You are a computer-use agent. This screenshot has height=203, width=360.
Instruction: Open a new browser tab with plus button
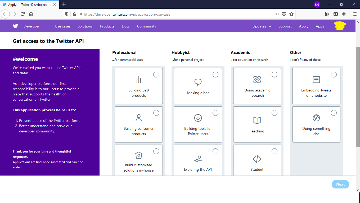coord(64,4)
